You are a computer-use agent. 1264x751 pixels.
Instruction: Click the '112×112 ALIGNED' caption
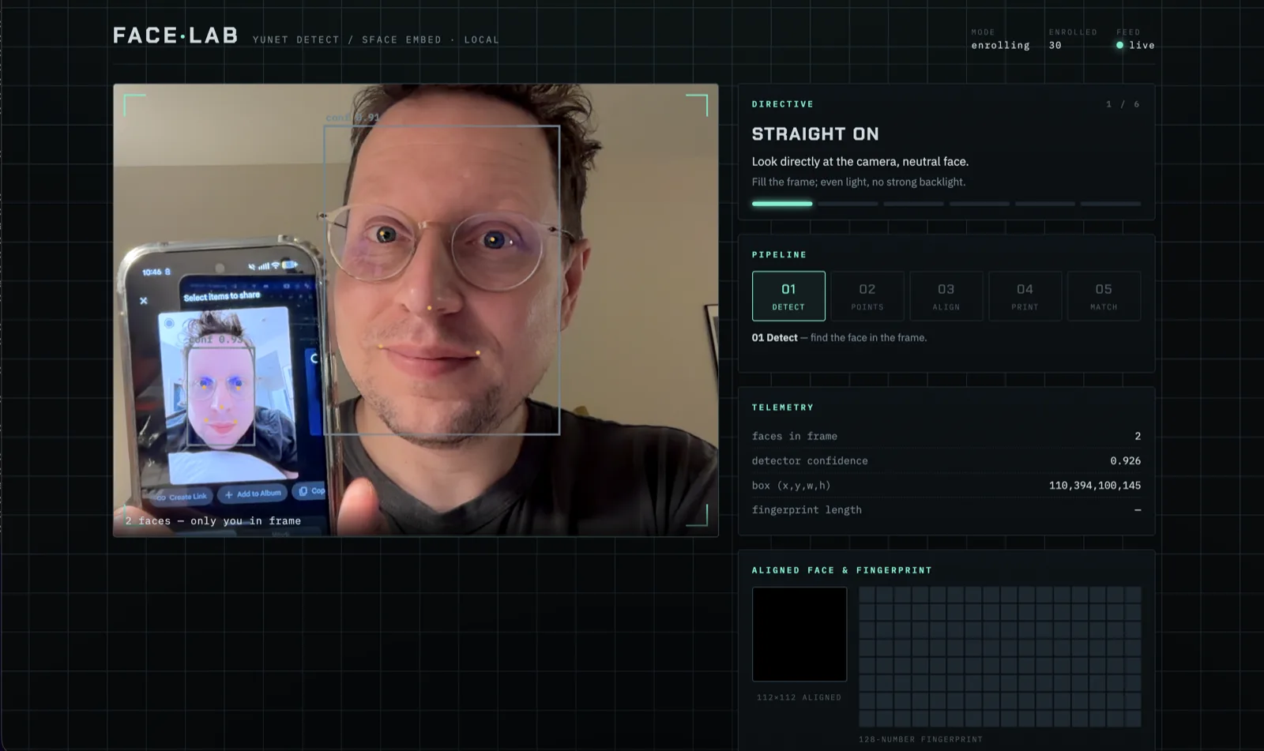tap(799, 697)
